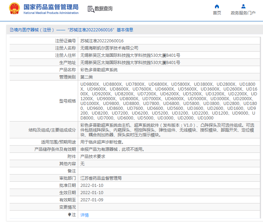Click the 结构及组成/主要组成成分 label

coord(52,130)
